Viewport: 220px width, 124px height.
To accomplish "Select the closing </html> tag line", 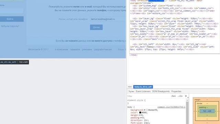I will 133,55.
